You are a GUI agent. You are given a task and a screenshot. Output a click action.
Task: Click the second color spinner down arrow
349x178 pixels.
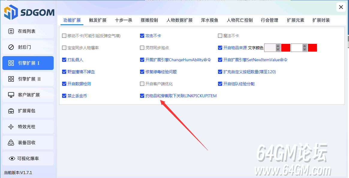tap(305, 49)
